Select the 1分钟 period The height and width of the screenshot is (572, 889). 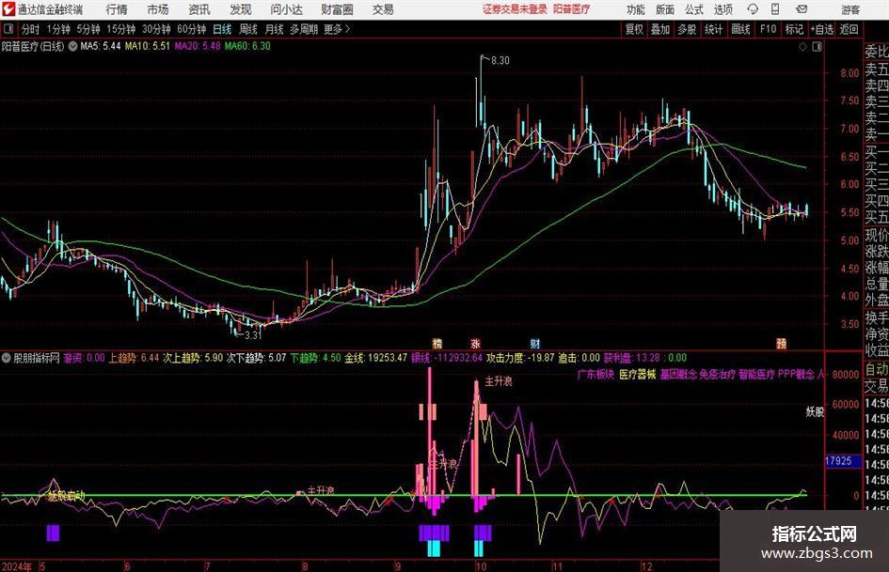[x=57, y=29]
